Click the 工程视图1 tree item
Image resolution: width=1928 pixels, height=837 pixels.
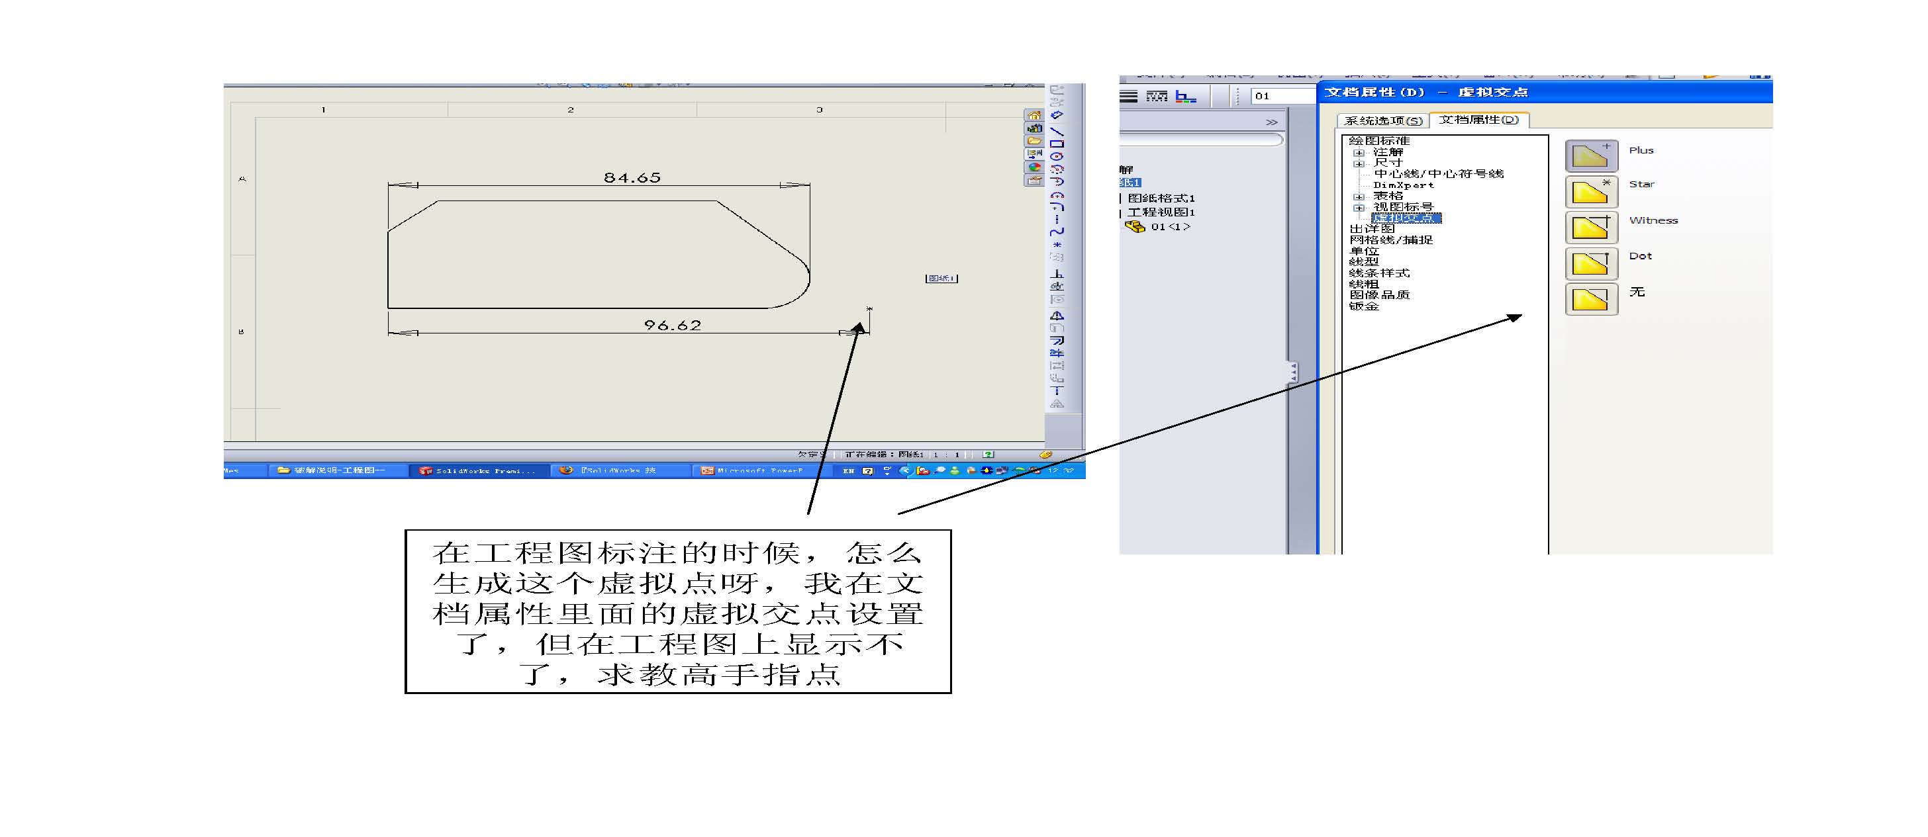[1161, 212]
